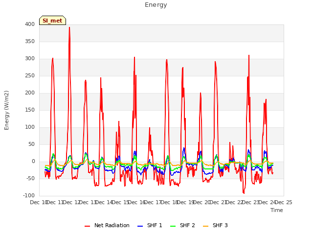Click the 250 y-axis tick label
Image resolution: width=313 pixels, height=235 pixels.
pos(30,76)
